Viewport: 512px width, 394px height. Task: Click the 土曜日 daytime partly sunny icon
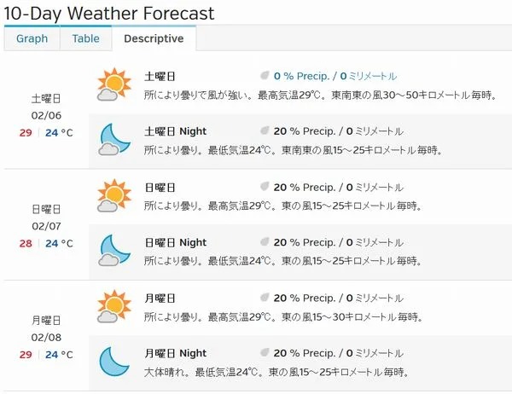click(x=114, y=84)
